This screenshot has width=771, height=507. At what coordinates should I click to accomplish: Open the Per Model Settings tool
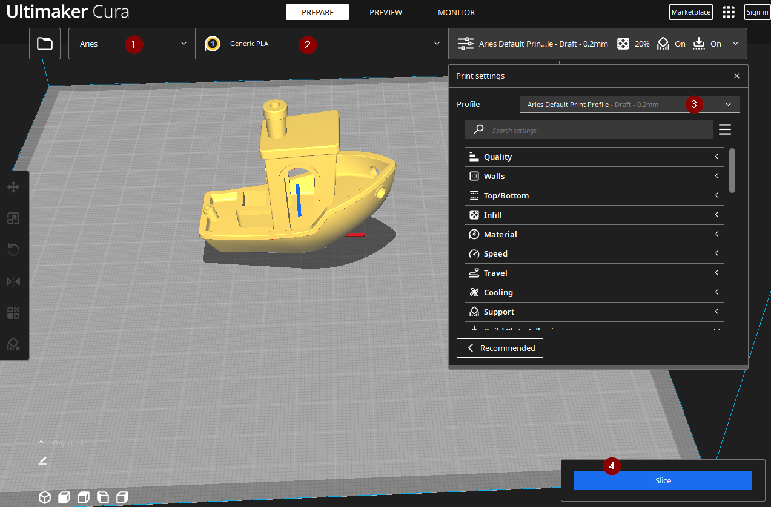[13, 313]
